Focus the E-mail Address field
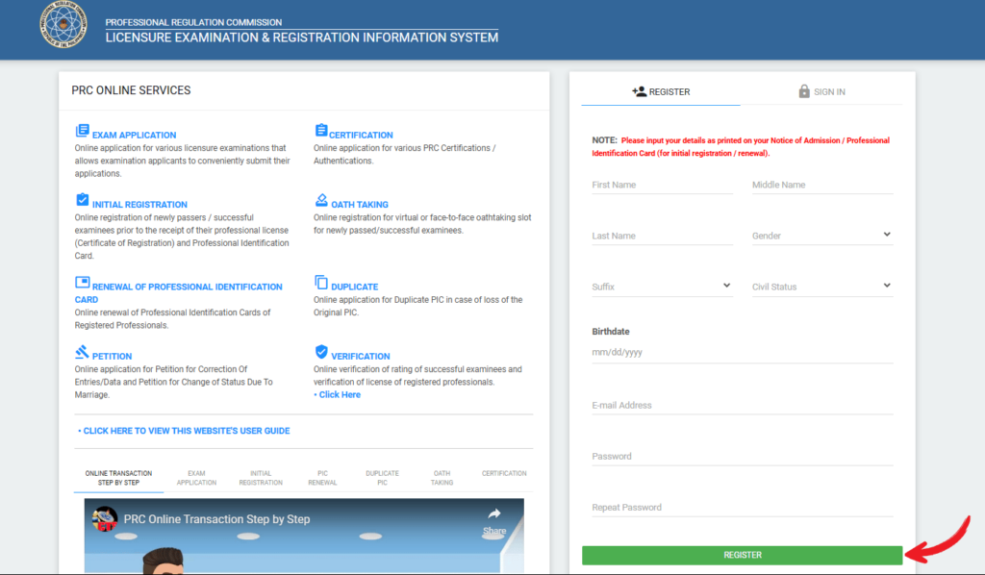 tap(742, 406)
